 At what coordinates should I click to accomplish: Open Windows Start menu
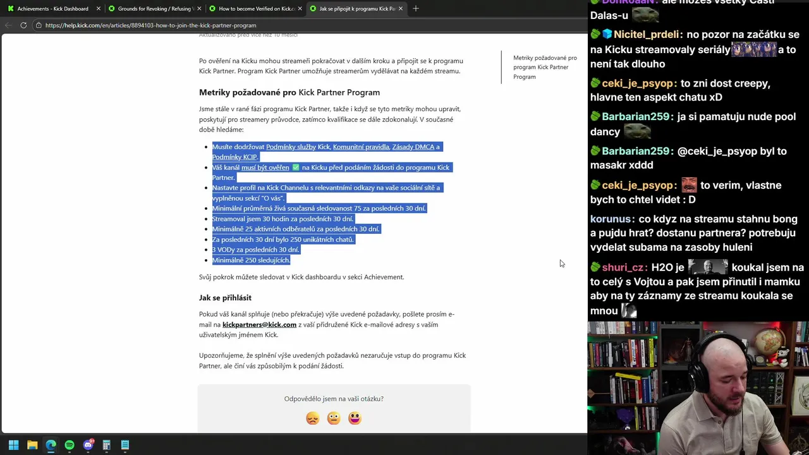tap(13, 445)
